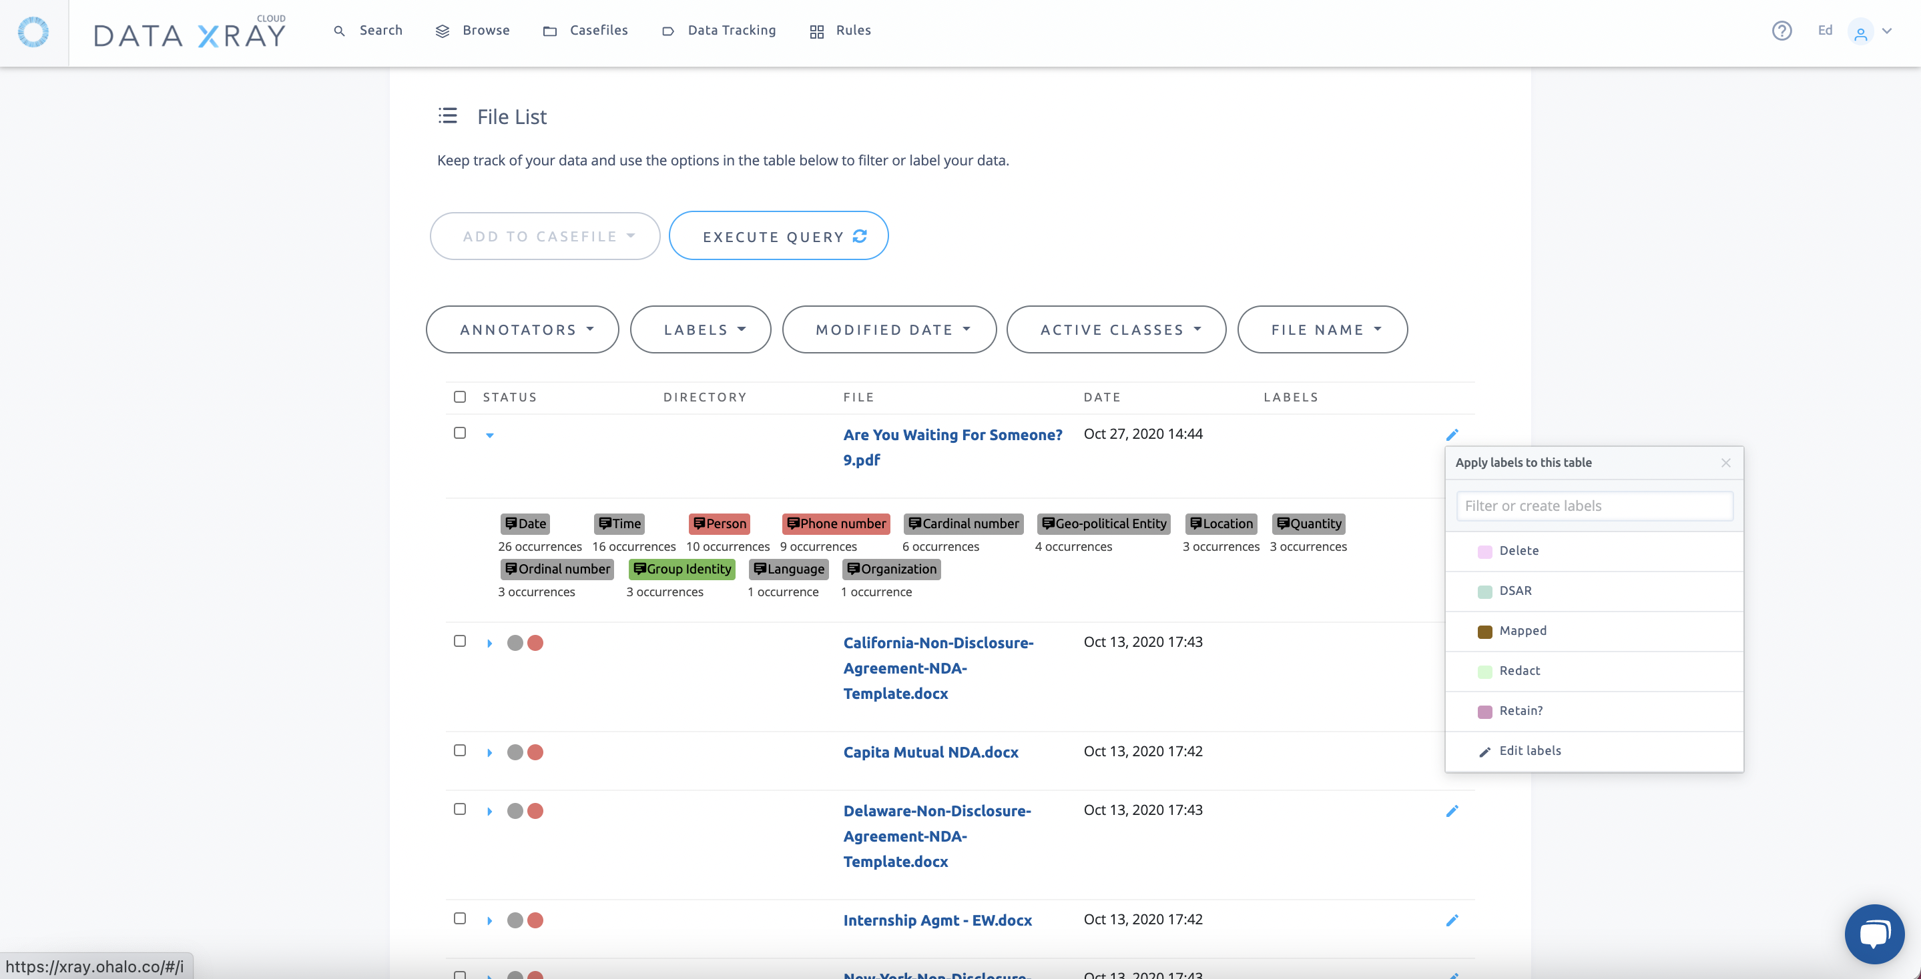Open the Annotators filter dropdown
Screen dimensions: 1921x979
tap(522, 329)
